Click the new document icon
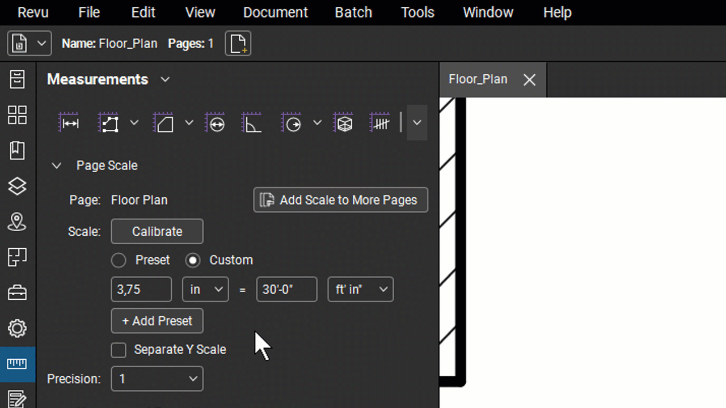 coord(238,44)
